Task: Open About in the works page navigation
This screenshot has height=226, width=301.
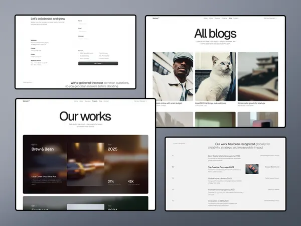Action: tap(81, 101)
